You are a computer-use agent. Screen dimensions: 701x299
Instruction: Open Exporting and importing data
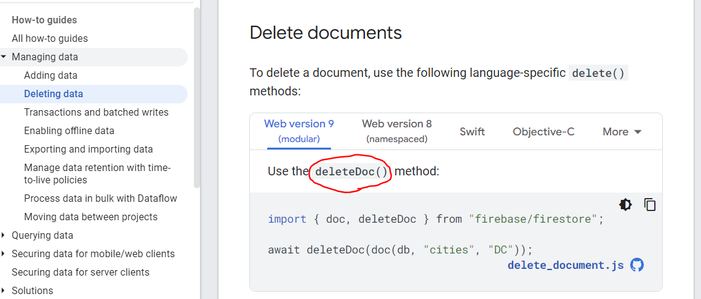click(89, 149)
